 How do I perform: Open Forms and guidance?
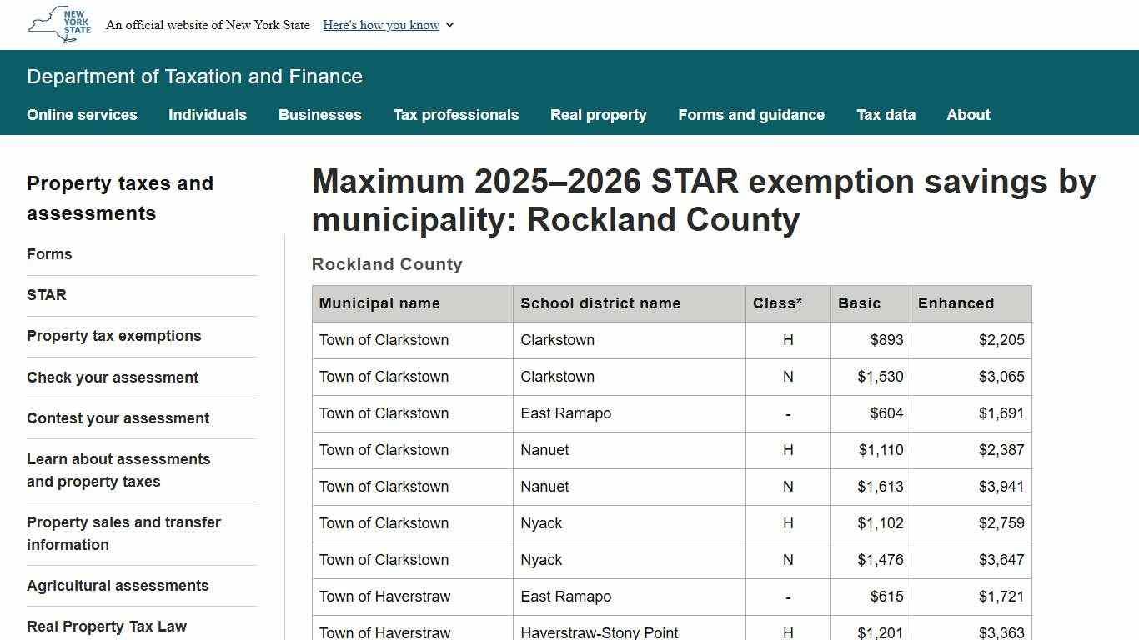click(x=751, y=115)
